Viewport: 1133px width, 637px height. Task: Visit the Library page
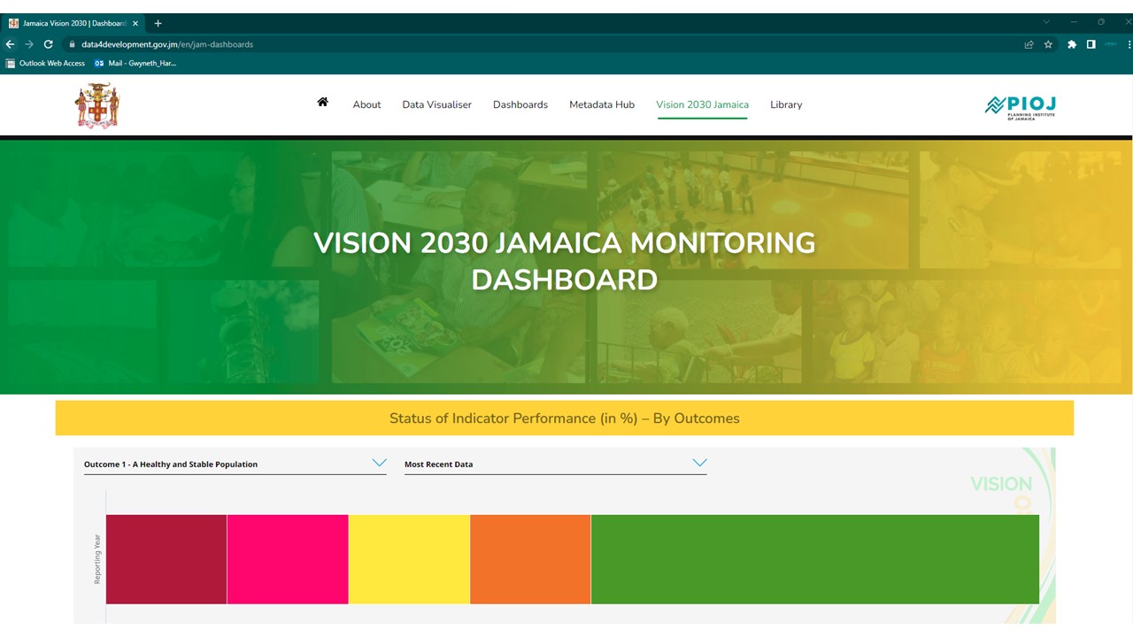[x=785, y=104]
